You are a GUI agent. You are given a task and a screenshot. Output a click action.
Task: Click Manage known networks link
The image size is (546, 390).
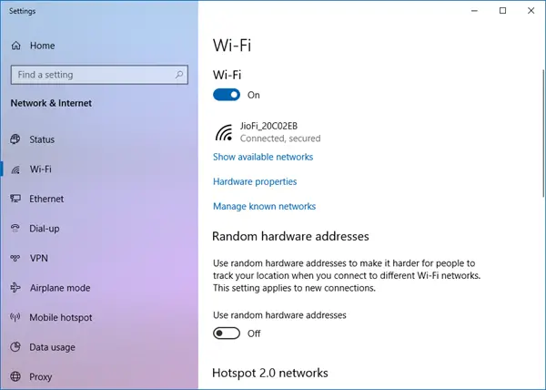click(264, 206)
